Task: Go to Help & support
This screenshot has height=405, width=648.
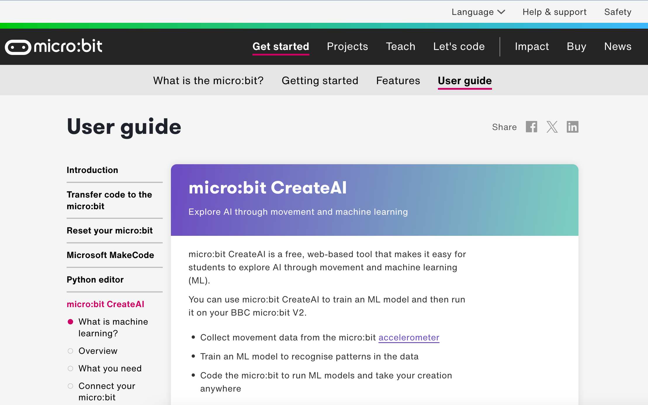Action: pyautogui.click(x=554, y=12)
